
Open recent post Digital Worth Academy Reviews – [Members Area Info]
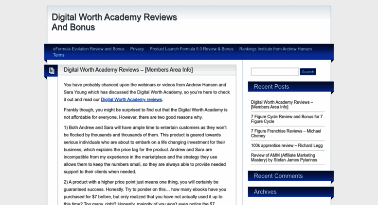(x=282, y=105)
